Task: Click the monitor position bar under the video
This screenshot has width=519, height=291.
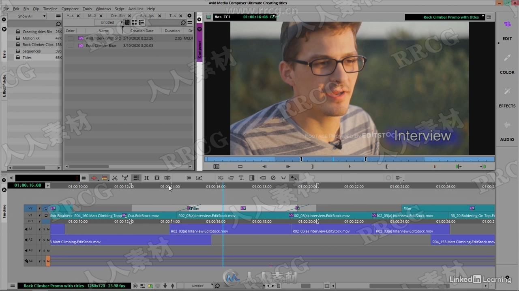Action: pos(349,159)
